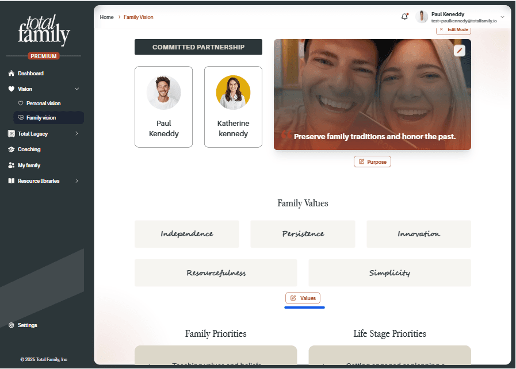Open the My family people icon

click(11, 165)
